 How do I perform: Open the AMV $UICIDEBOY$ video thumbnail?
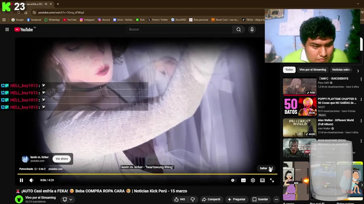[x=299, y=86]
